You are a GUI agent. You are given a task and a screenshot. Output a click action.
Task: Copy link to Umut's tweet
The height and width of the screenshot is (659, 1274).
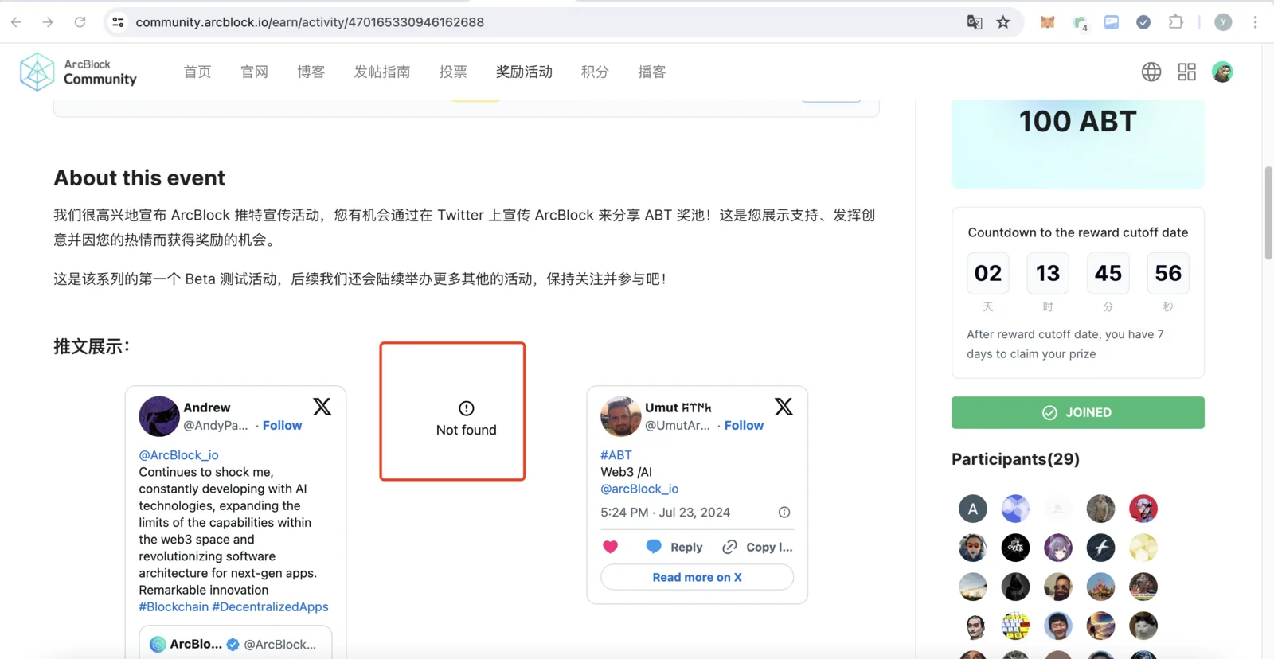pos(757,547)
